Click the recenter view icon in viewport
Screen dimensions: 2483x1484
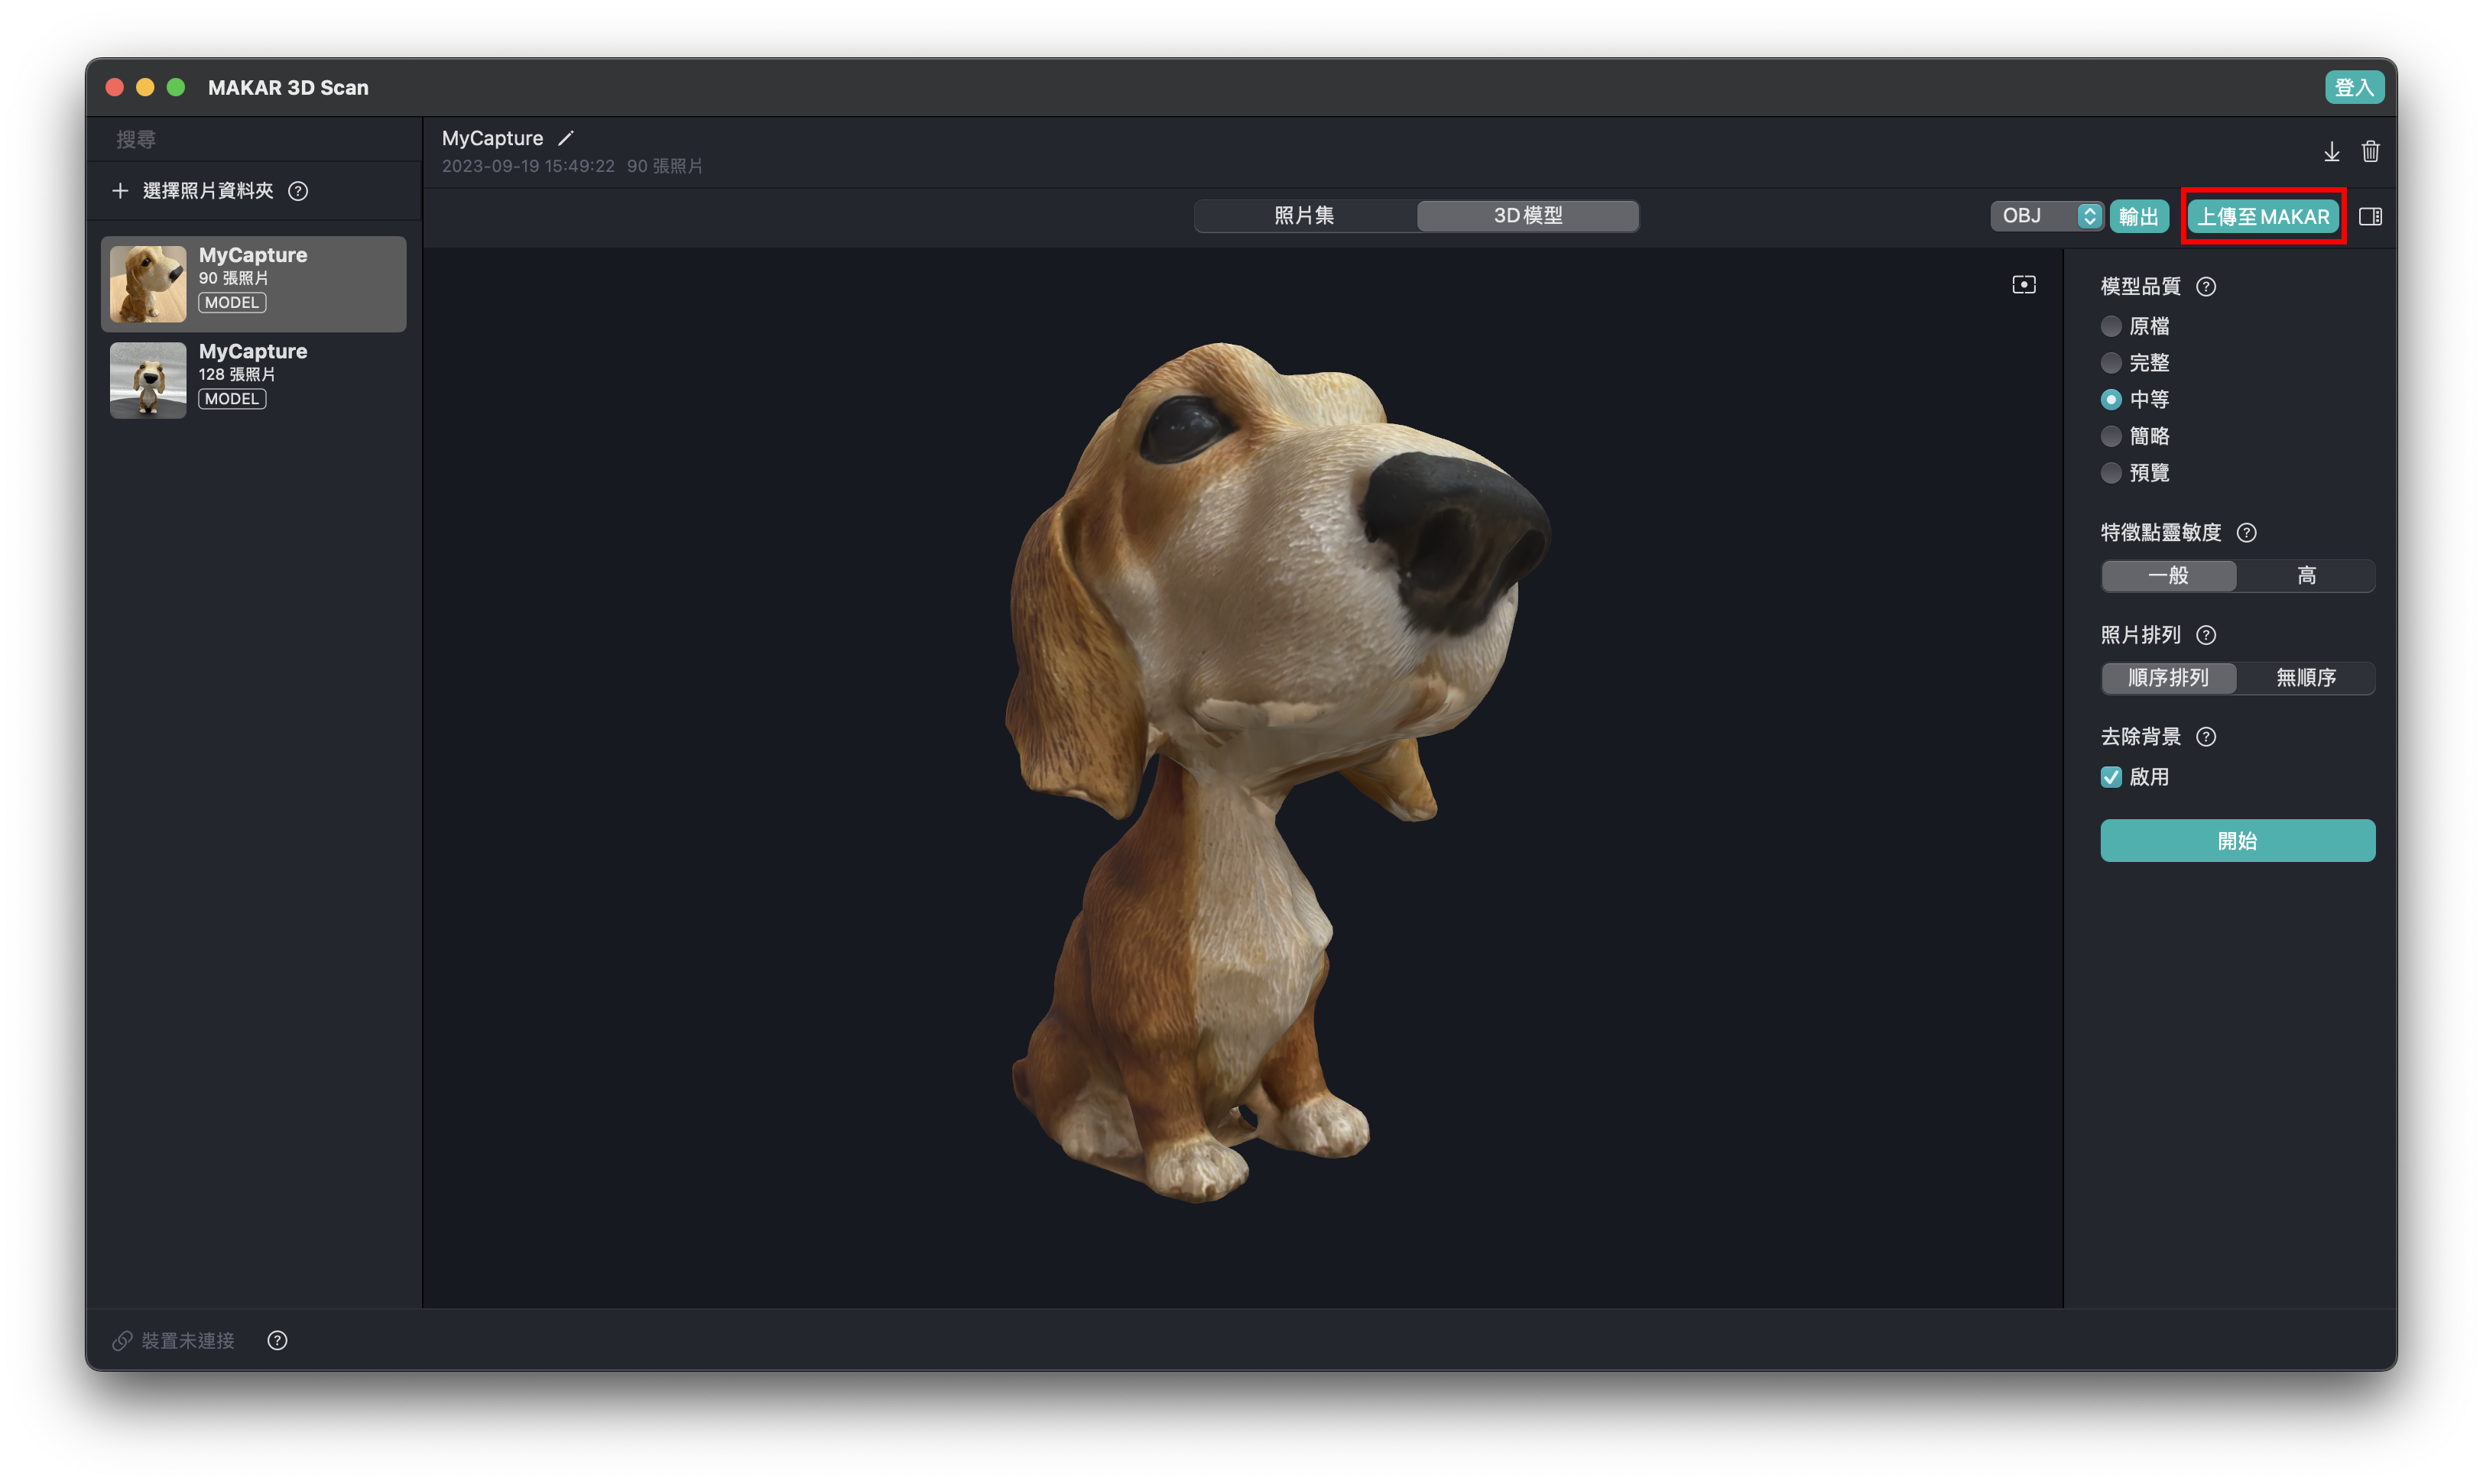tap(2023, 285)
